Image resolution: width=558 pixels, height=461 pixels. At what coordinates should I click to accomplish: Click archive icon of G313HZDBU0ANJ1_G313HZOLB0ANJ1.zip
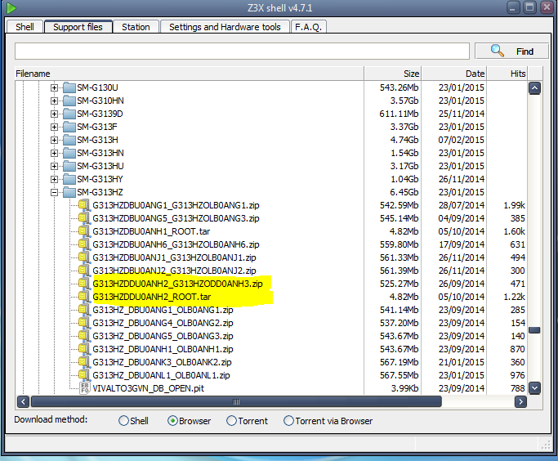click(x=83, y=257)
